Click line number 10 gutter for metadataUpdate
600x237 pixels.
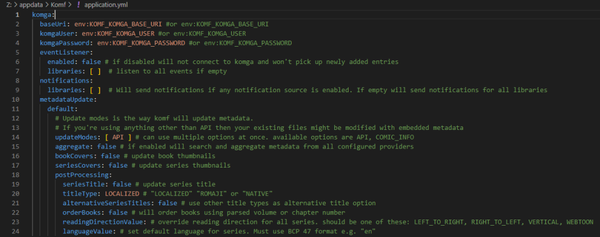tap(16, 99)
